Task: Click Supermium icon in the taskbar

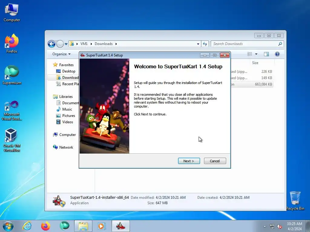Action: 64,226
